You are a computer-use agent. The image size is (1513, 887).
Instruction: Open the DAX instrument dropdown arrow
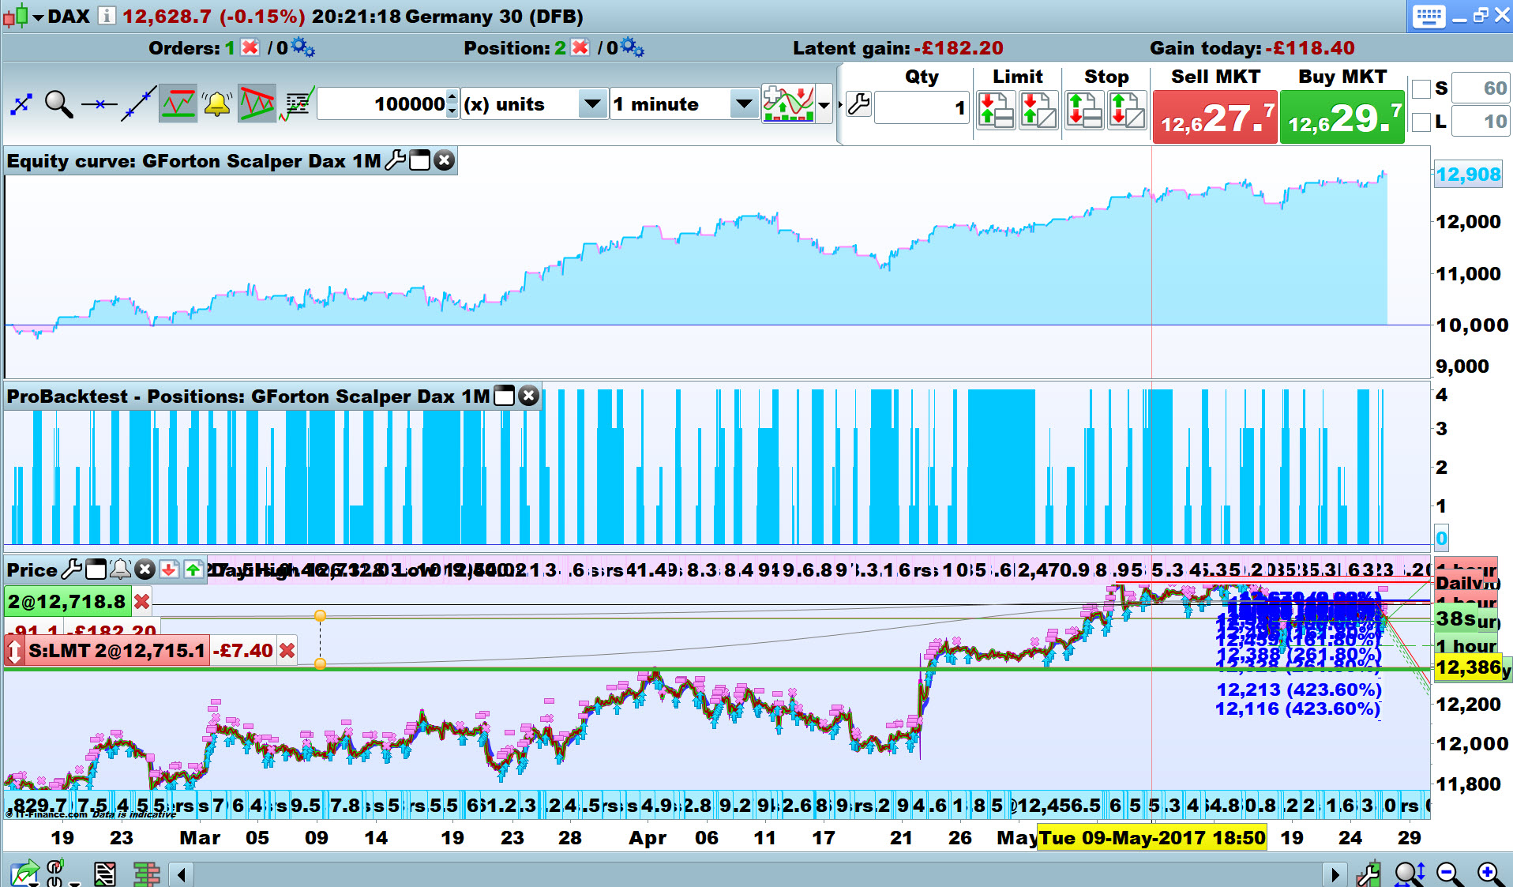[x=38, y=17]
